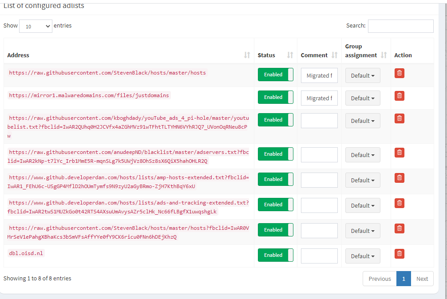Go to the Previous page
447x299 pixels.
tap(380, 279)
